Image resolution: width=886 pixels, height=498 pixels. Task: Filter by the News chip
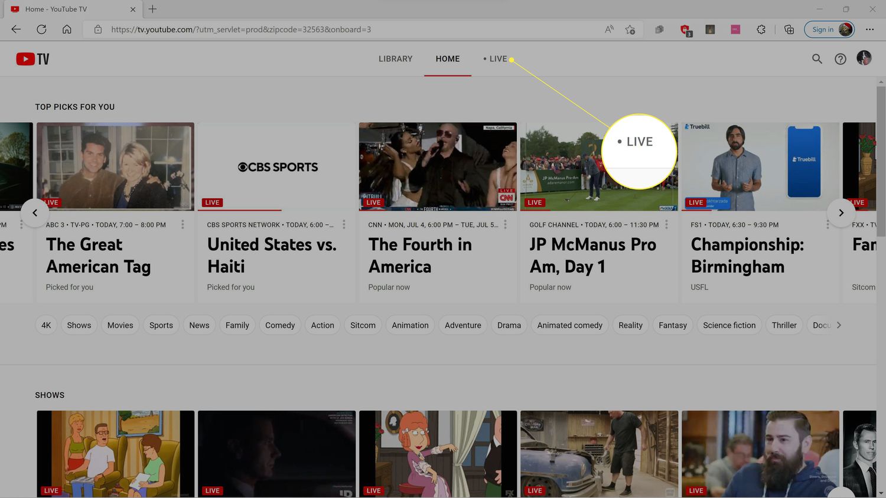(199, 325)
